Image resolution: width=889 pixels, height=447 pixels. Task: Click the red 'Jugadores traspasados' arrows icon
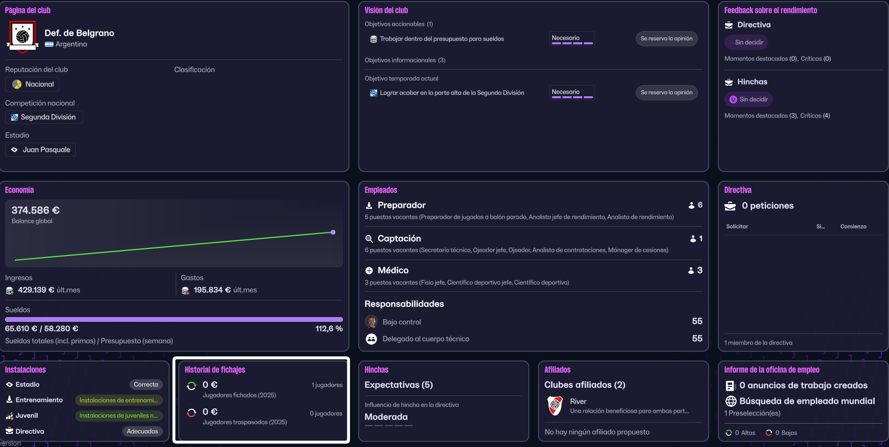click(192, 413)
